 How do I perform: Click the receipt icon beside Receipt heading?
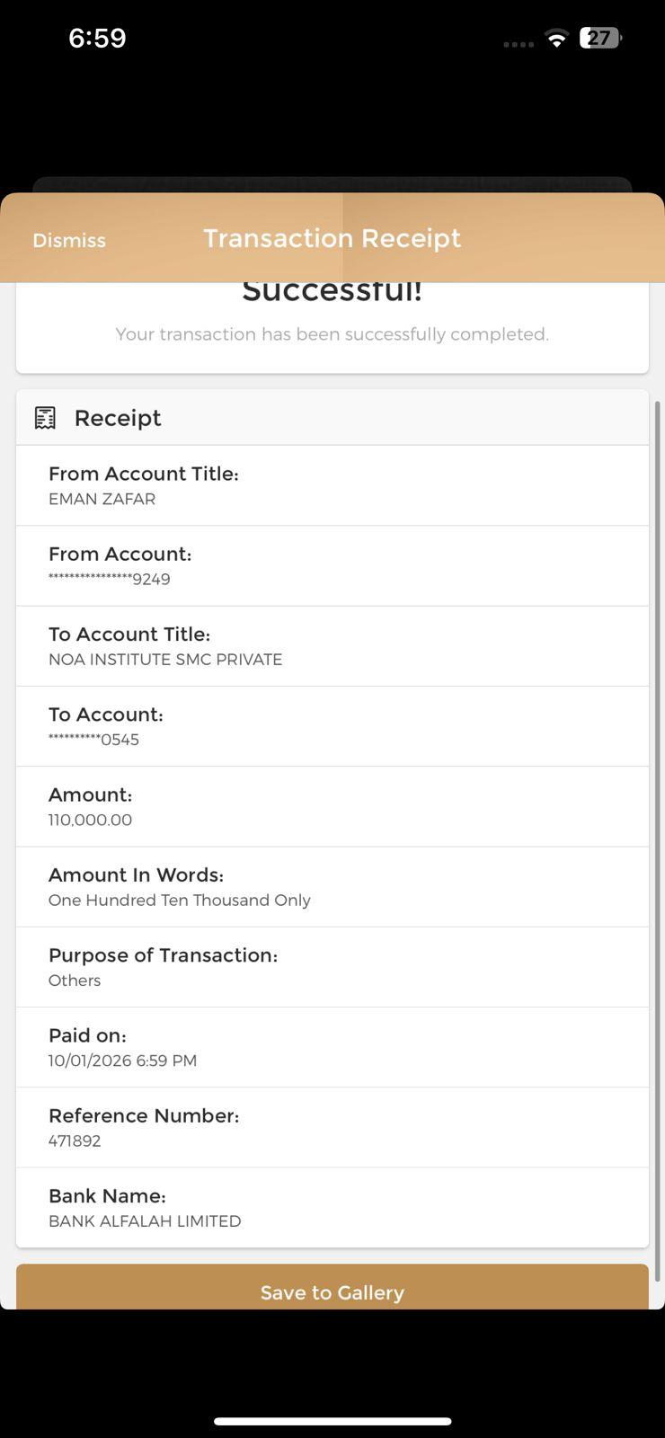(x=45, y=418)
